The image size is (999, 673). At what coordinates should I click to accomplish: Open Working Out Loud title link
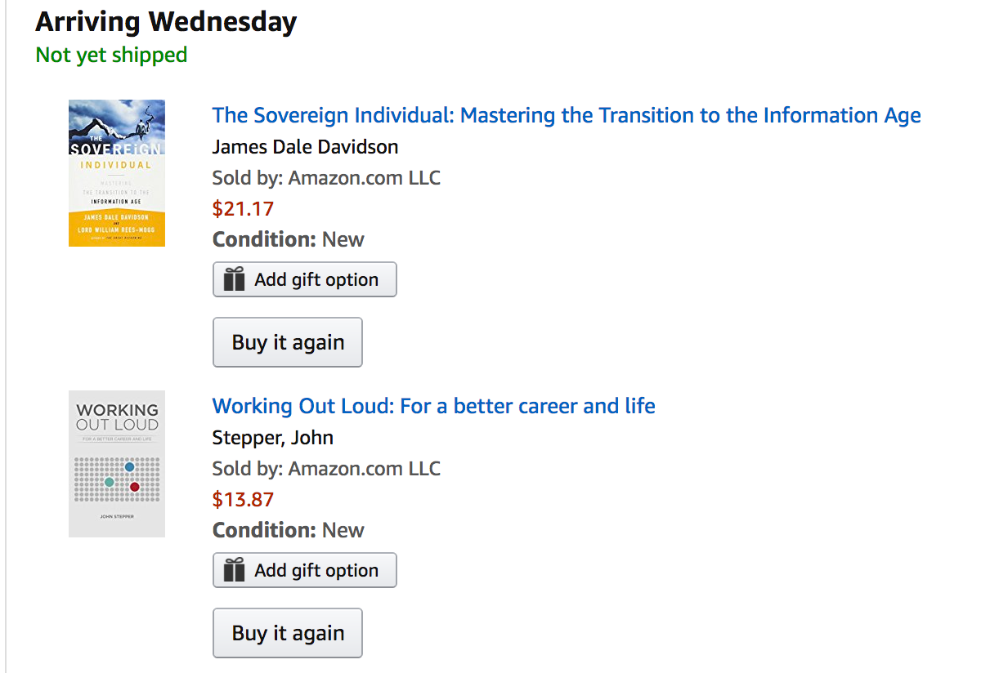point(434,406)
